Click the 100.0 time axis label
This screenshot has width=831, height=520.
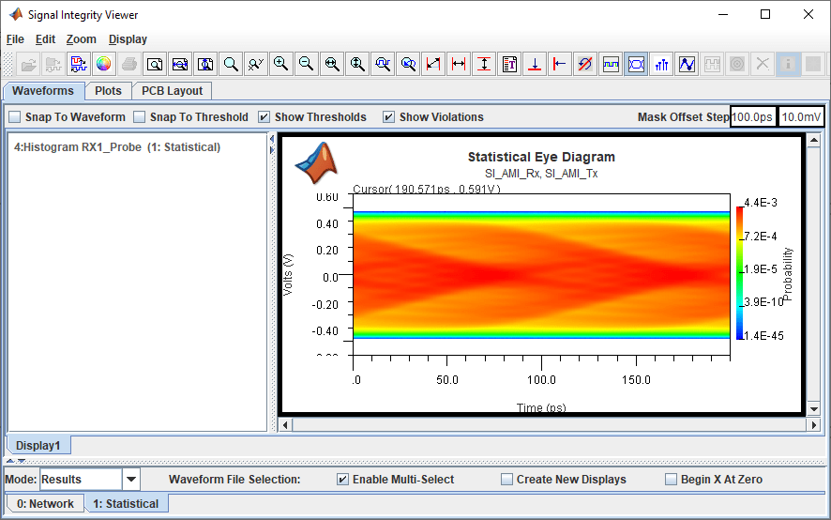pos(541,380)
